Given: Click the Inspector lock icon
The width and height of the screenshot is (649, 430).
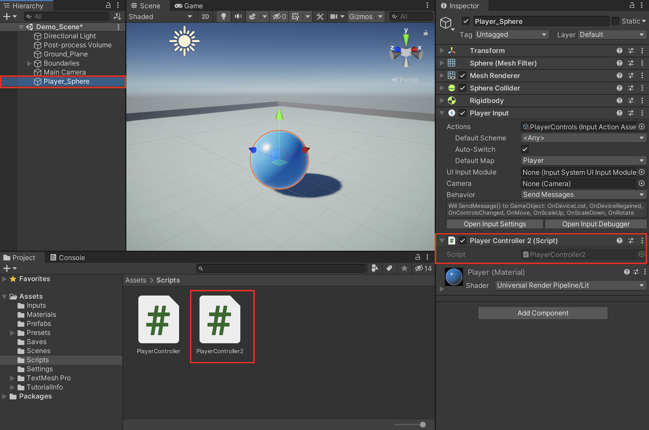Looking at the screenshot, I should (x=632, y=5).
